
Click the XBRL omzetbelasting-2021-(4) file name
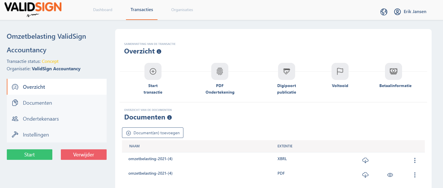click(150, 159)
